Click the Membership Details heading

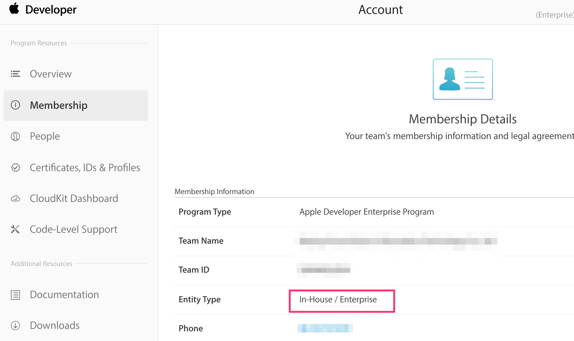pyautogui.click(x=463, y=119)
